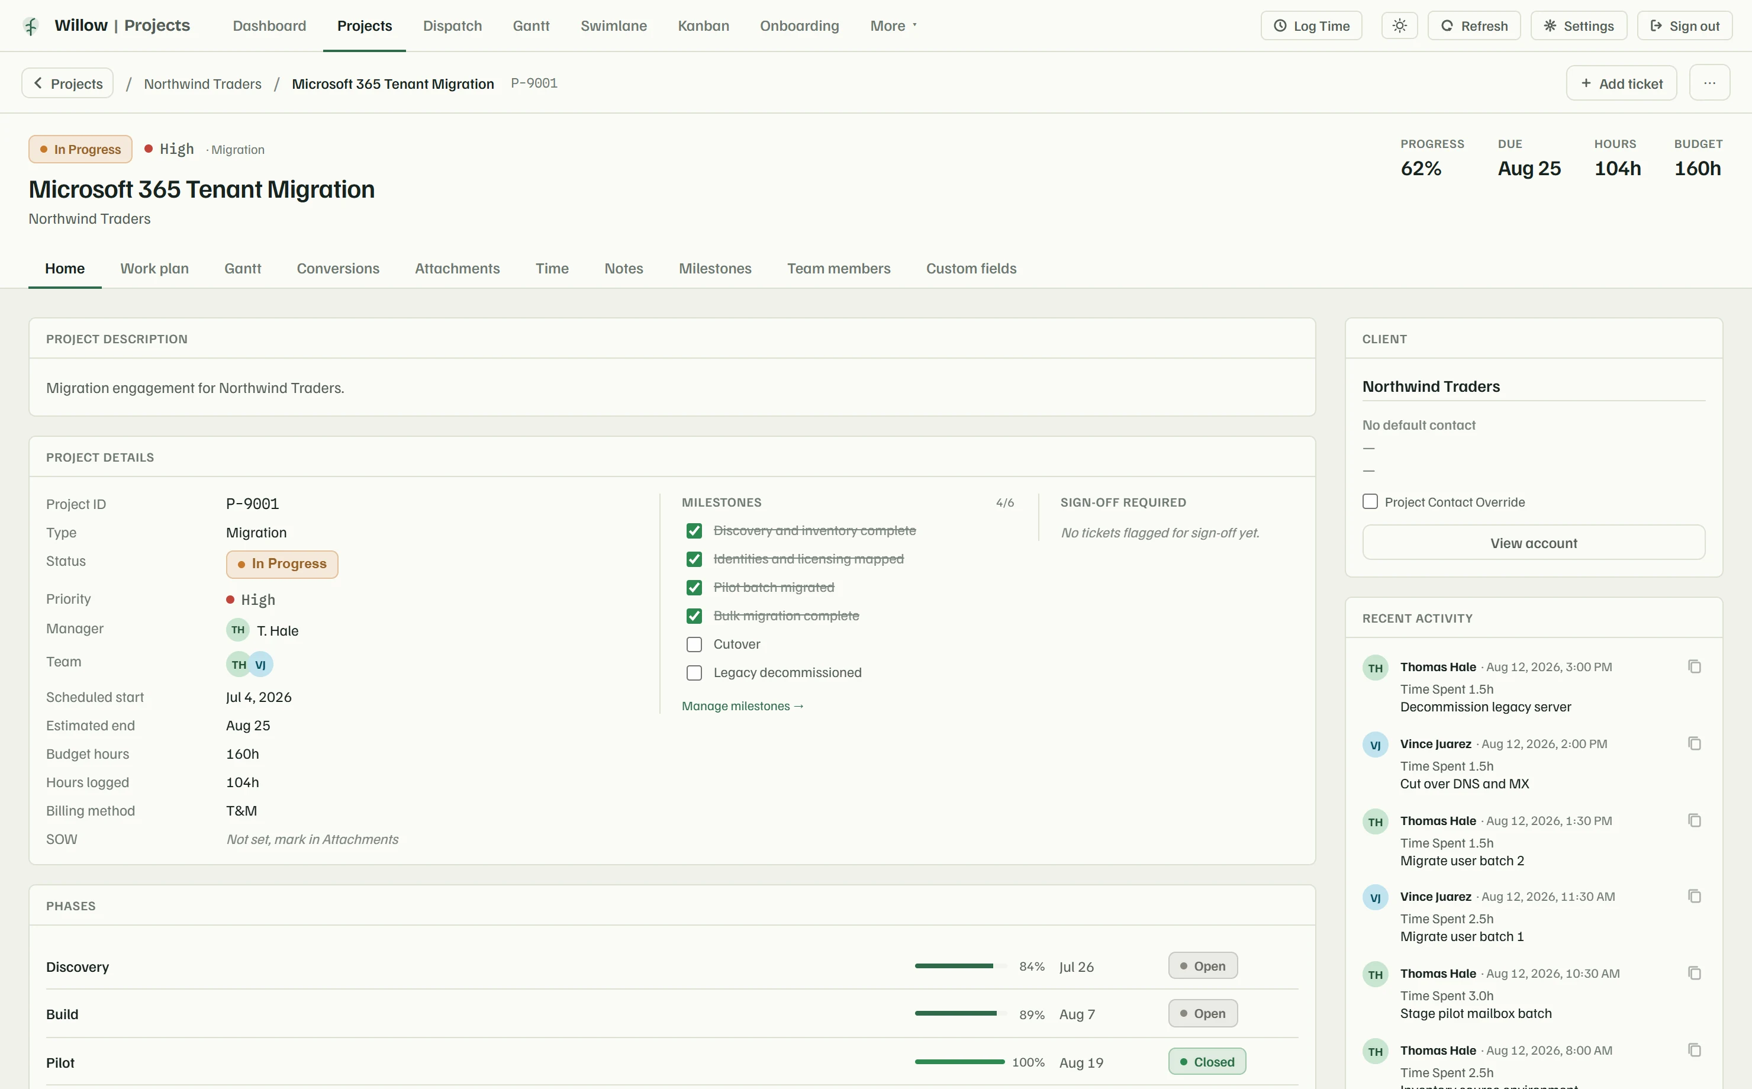Copy Thomas Hale 10:30 AM activity entry
The width and height of the screenshot is (1752, 1089).
click(x=1695, y=973)
